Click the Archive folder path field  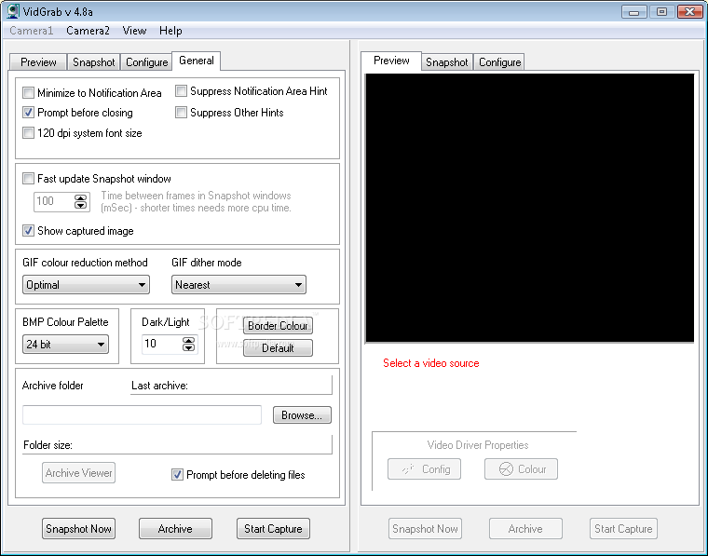(x=142, y=415)
